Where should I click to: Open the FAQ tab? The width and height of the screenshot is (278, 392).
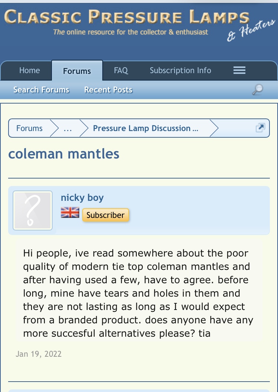coord(121,71)
